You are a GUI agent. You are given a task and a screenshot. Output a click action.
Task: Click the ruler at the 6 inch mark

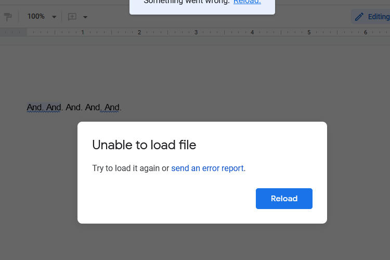tap(366, 32)
